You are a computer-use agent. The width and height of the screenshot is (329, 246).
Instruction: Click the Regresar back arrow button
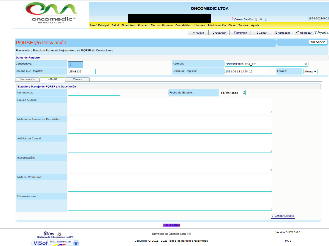tap(304, 33)
